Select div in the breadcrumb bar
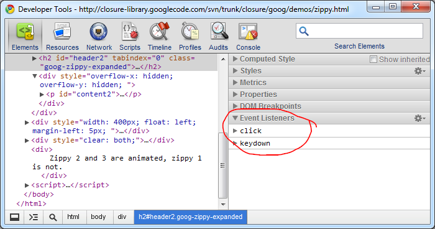 122,217
